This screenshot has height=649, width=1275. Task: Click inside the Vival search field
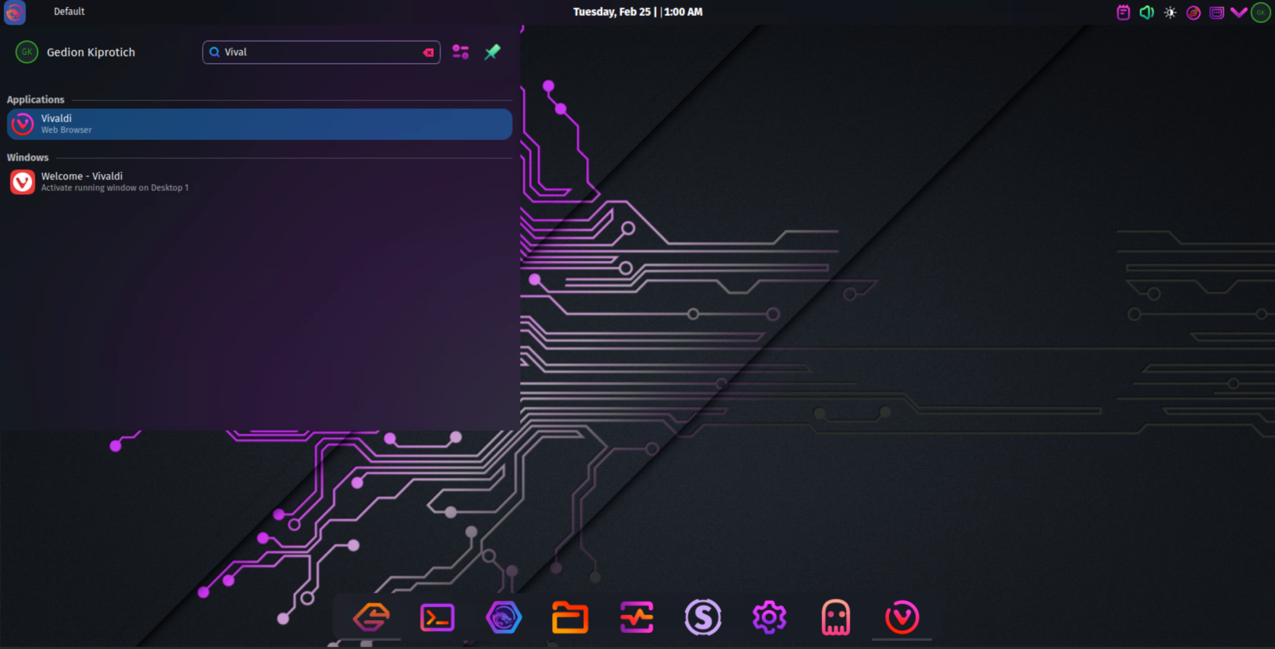click(x=311, y=52)
